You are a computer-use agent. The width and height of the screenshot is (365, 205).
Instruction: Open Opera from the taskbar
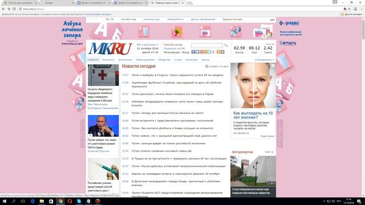[70, 201]
